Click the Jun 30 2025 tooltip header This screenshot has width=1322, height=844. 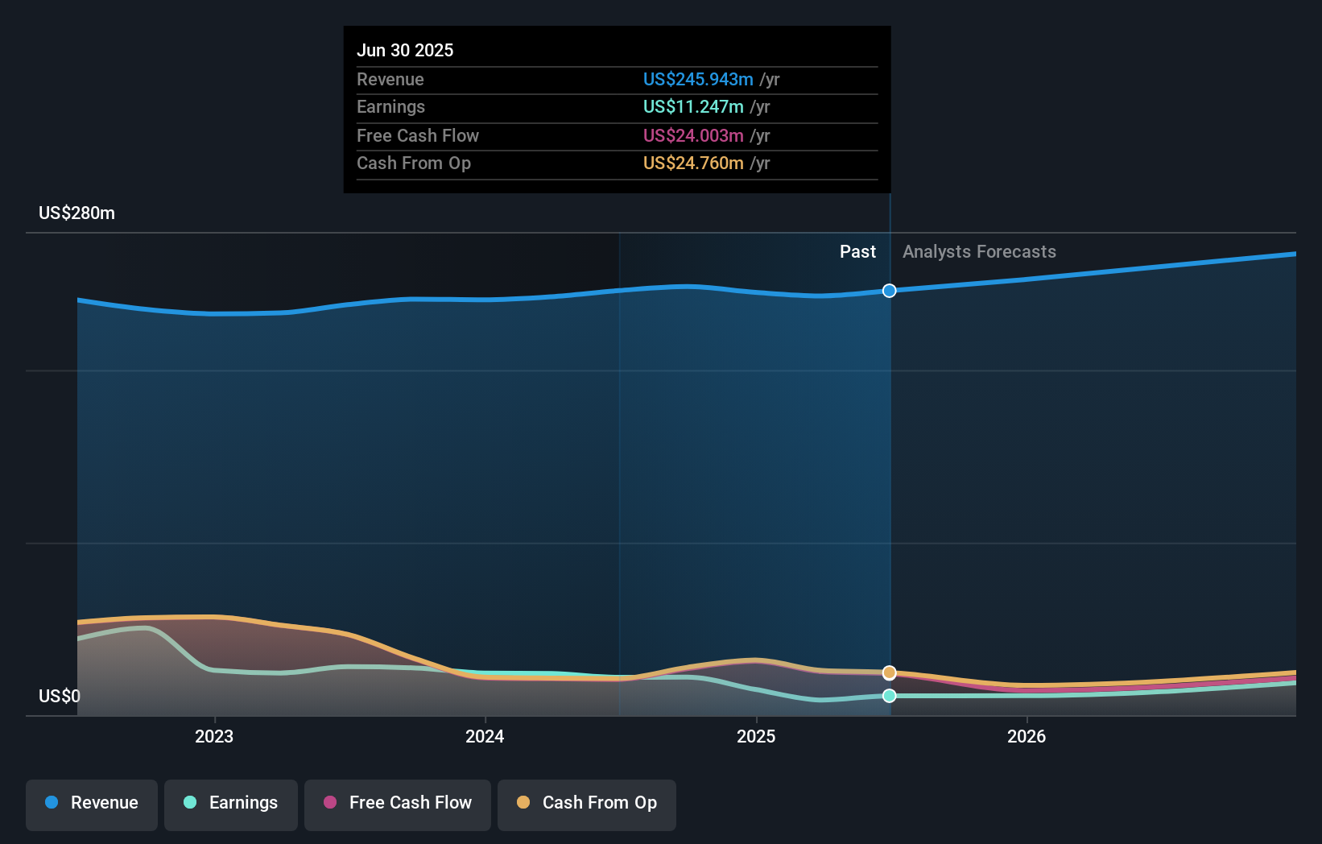[405, 50]
